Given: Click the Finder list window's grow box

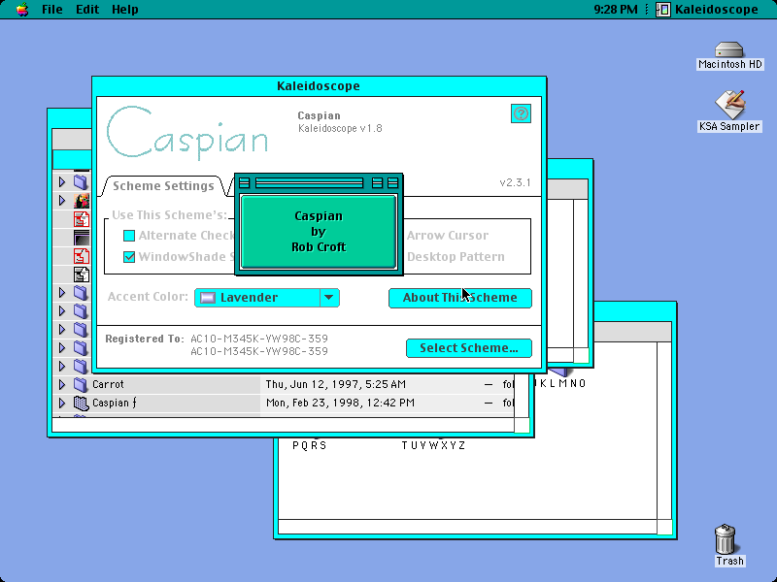Looking at the screenshot, I should coord(522,425).
